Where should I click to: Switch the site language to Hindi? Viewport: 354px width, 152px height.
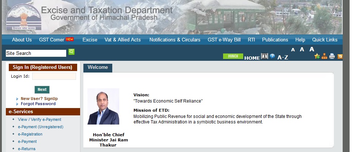[x=233, y=56]
